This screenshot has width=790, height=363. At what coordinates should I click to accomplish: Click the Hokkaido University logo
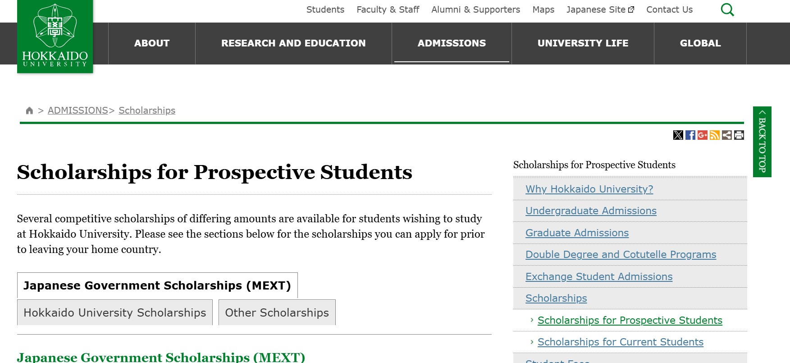click(55, 36)
